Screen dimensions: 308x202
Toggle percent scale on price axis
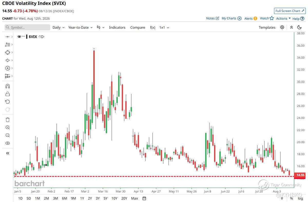pos(291,198)
